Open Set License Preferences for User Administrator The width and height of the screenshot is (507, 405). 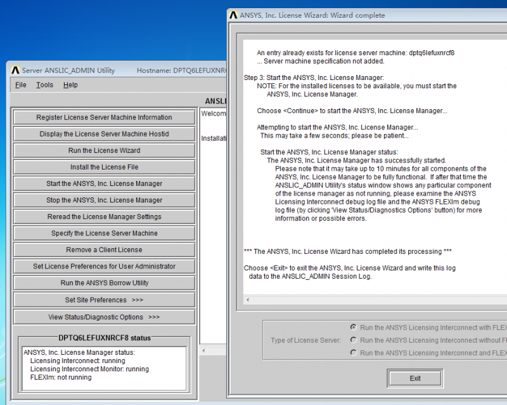[x=104, y=266]
